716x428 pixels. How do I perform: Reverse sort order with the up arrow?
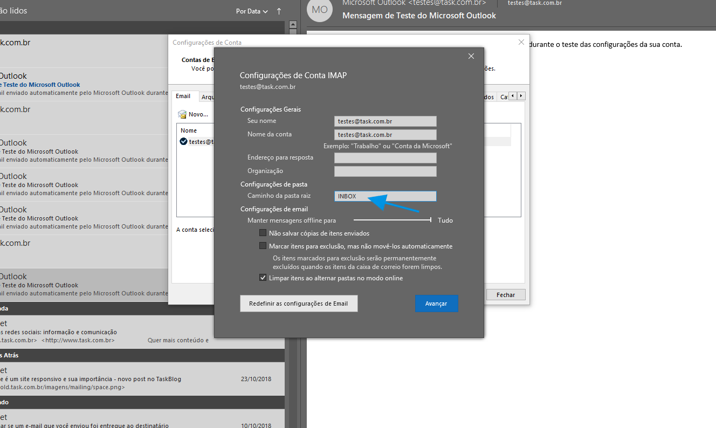click(x=279, y=11)
